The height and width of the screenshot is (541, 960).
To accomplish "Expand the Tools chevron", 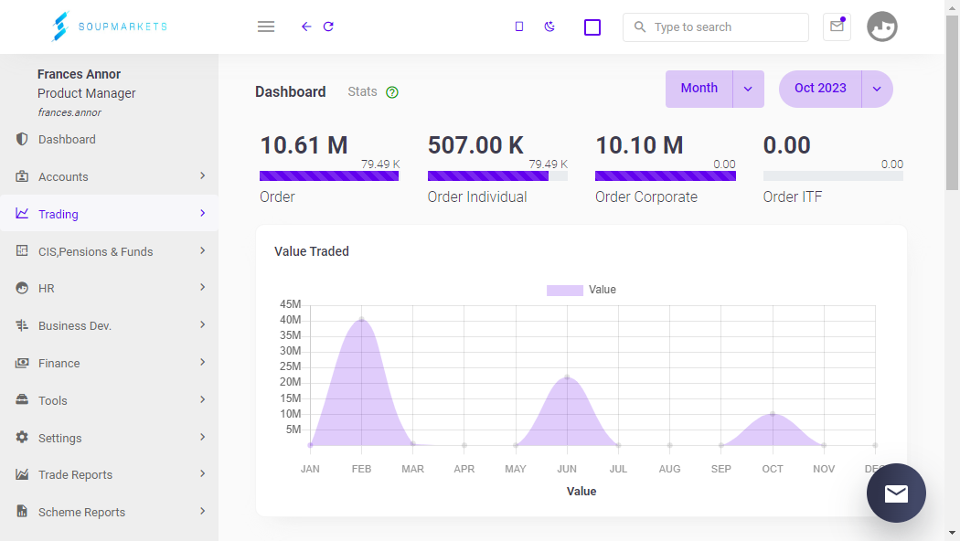I will click(x=203, y=399).
